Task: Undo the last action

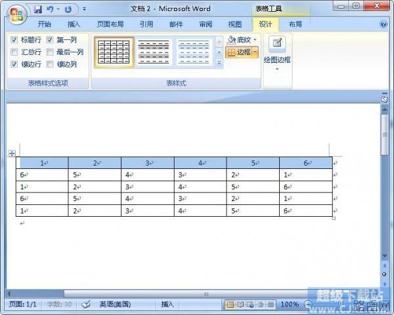Action: (51, 10)
